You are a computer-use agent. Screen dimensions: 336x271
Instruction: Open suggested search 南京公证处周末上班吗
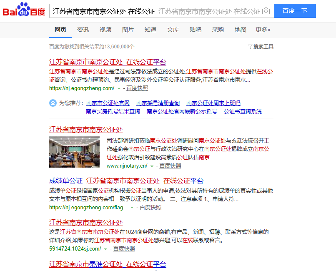[213, 103]
